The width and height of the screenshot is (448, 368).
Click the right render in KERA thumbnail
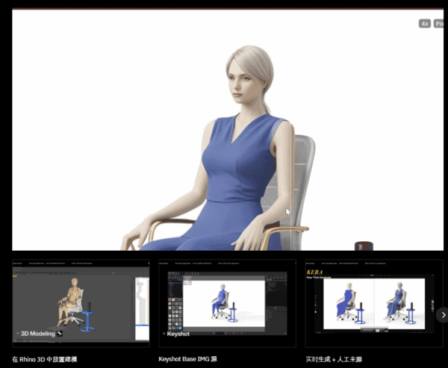[x=396, y=303]
